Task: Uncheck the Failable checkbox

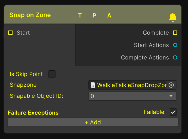Action: click(173, 112)
